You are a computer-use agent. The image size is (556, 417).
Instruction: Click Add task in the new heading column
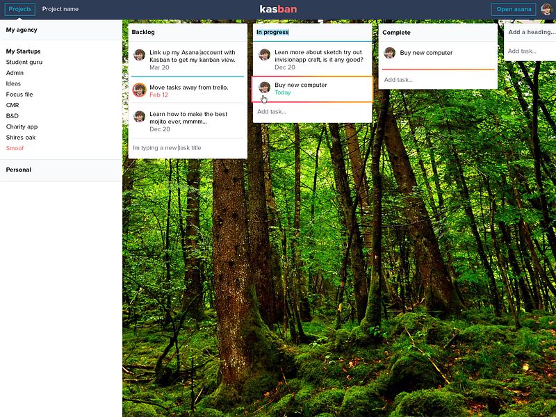(522, 51)
